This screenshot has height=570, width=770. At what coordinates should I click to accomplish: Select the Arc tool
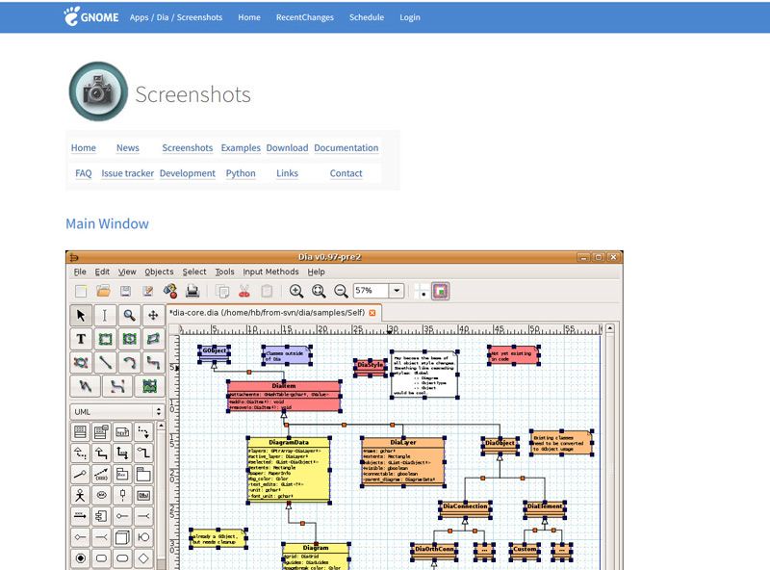point(129,363)
